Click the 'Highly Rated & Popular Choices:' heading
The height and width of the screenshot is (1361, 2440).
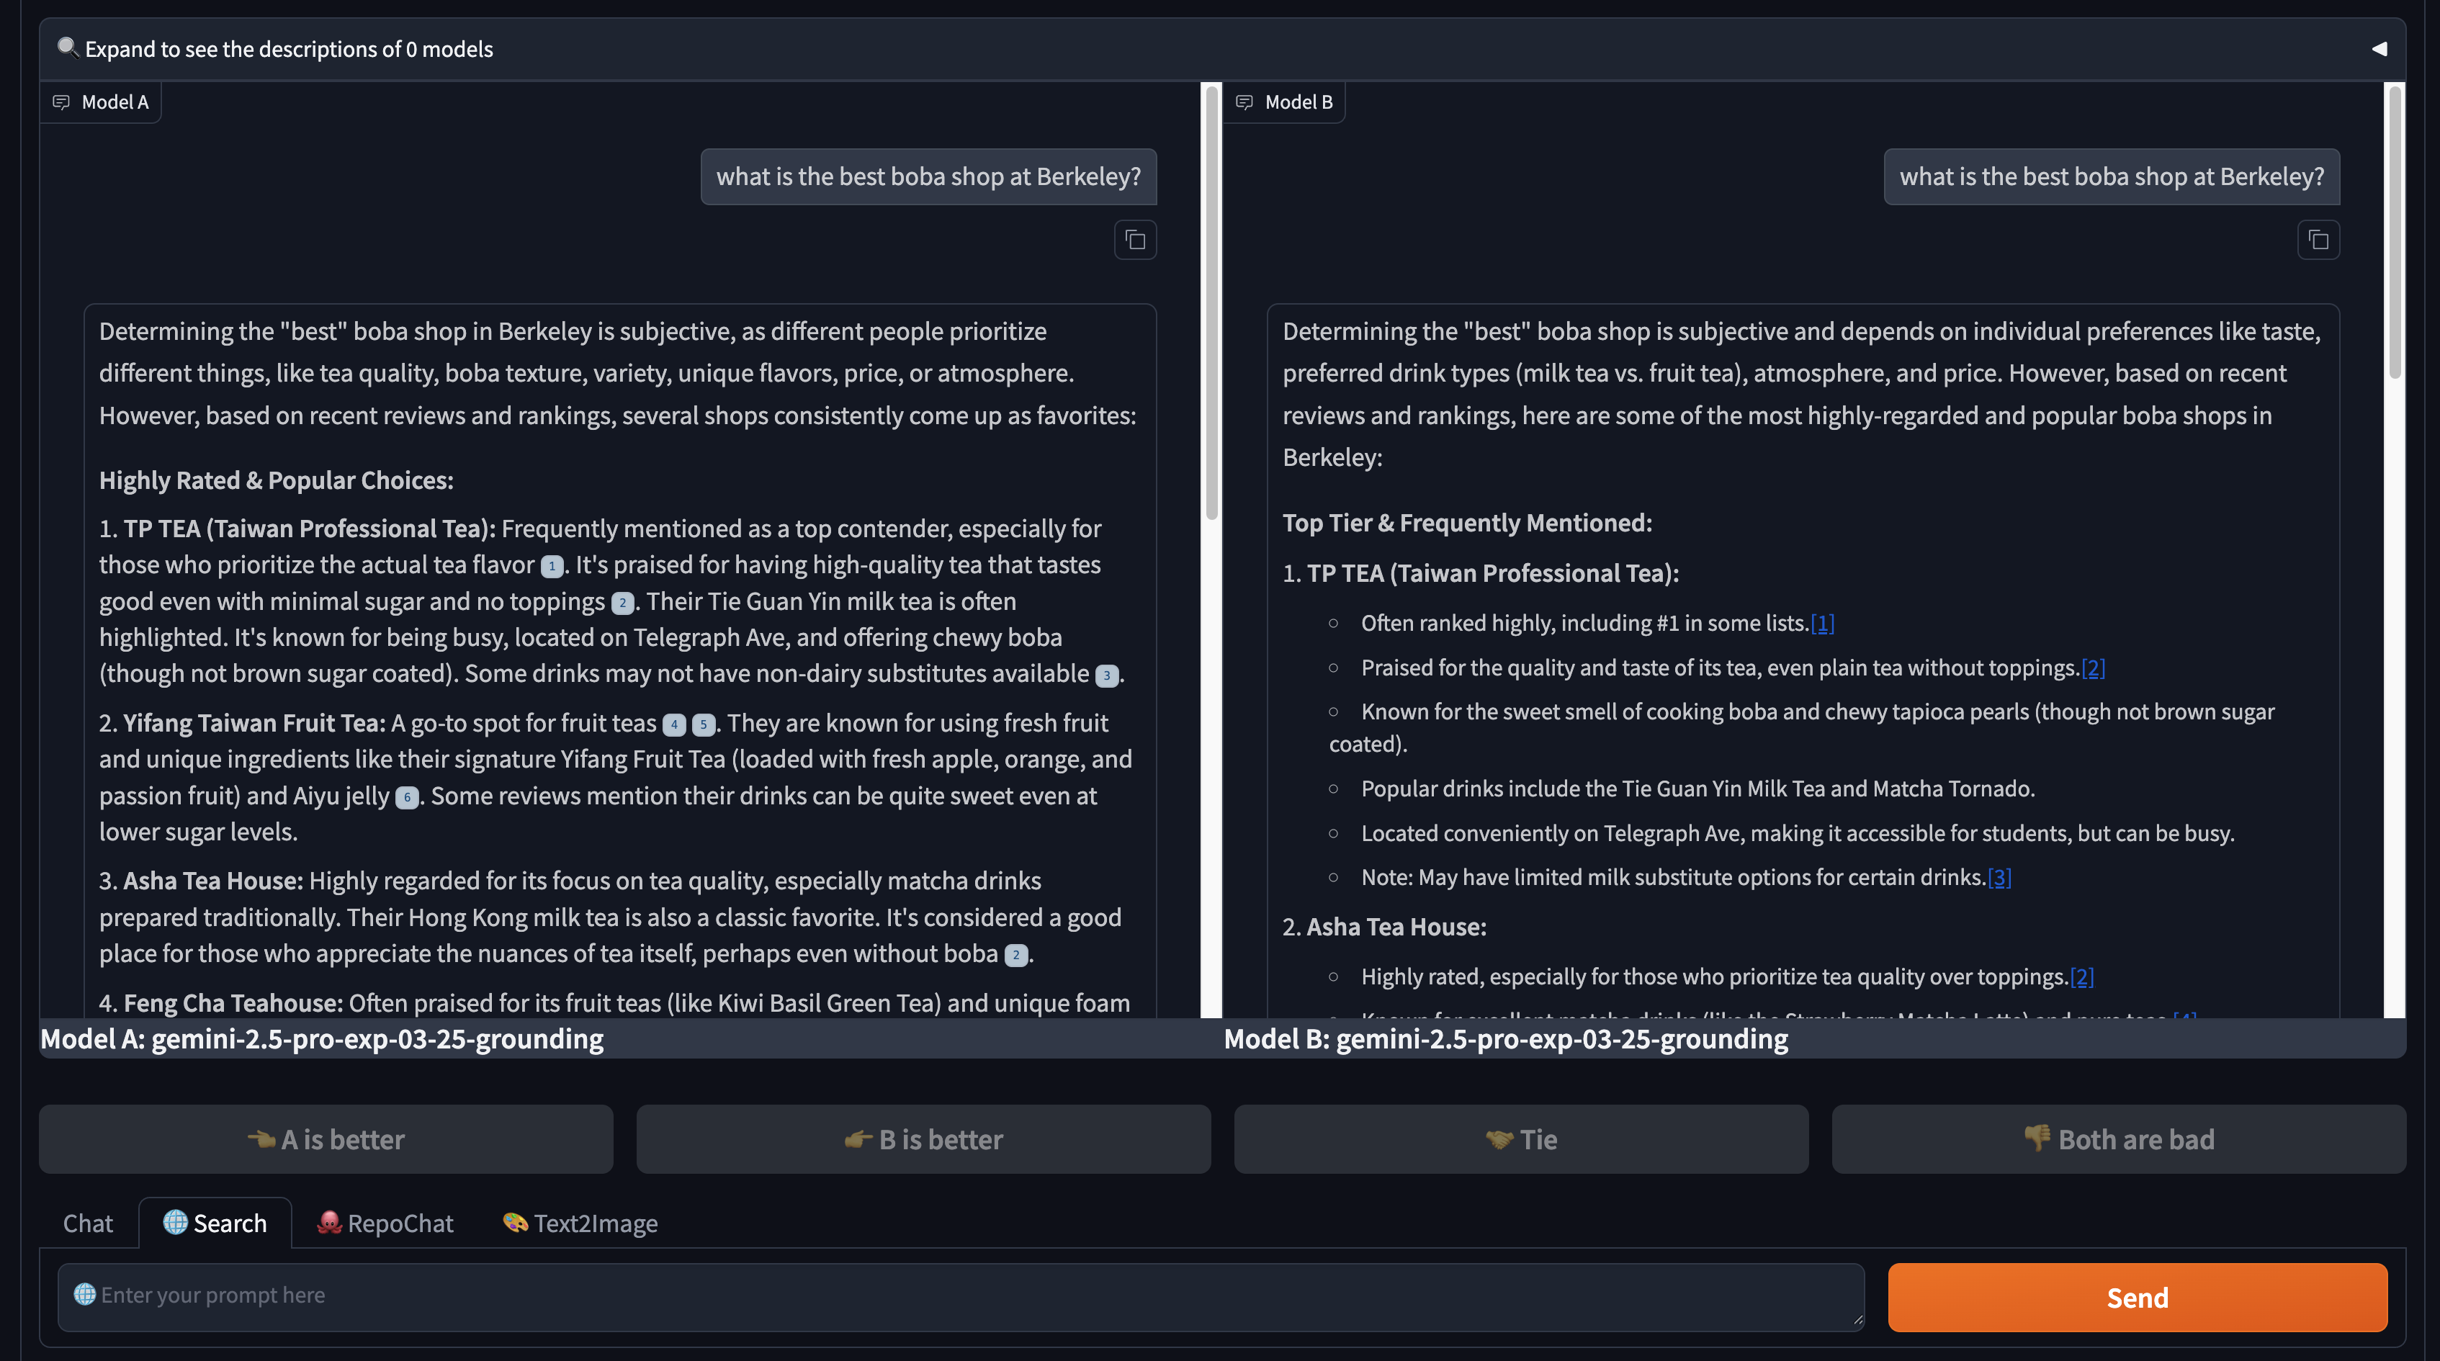pos(277,480)
